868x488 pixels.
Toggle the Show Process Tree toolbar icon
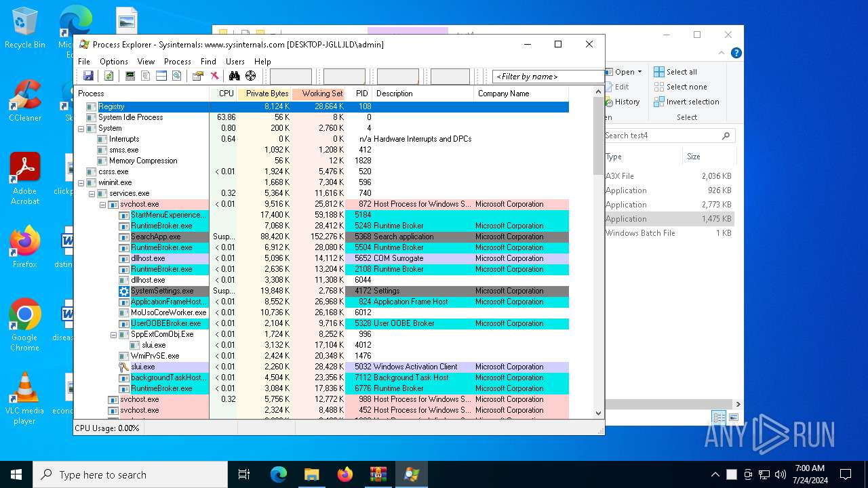pos(145,76)
